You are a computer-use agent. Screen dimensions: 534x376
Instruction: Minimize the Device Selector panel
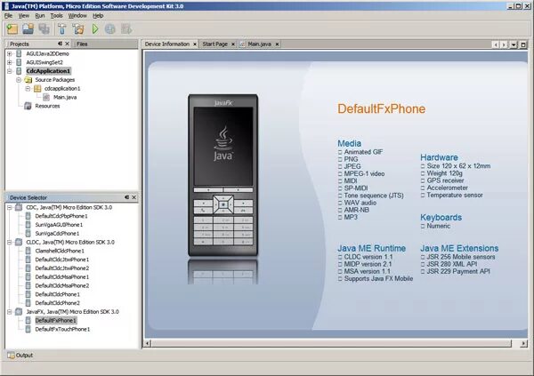click(126, 197)
